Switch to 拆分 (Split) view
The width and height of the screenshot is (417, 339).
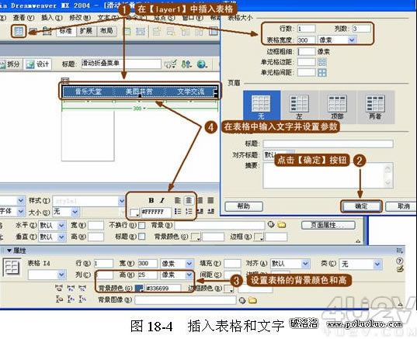[10, 64]
